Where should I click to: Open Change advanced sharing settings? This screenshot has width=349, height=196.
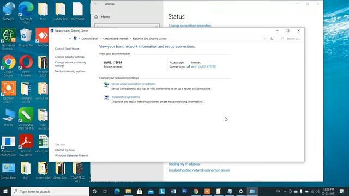(x=70, y=64)
